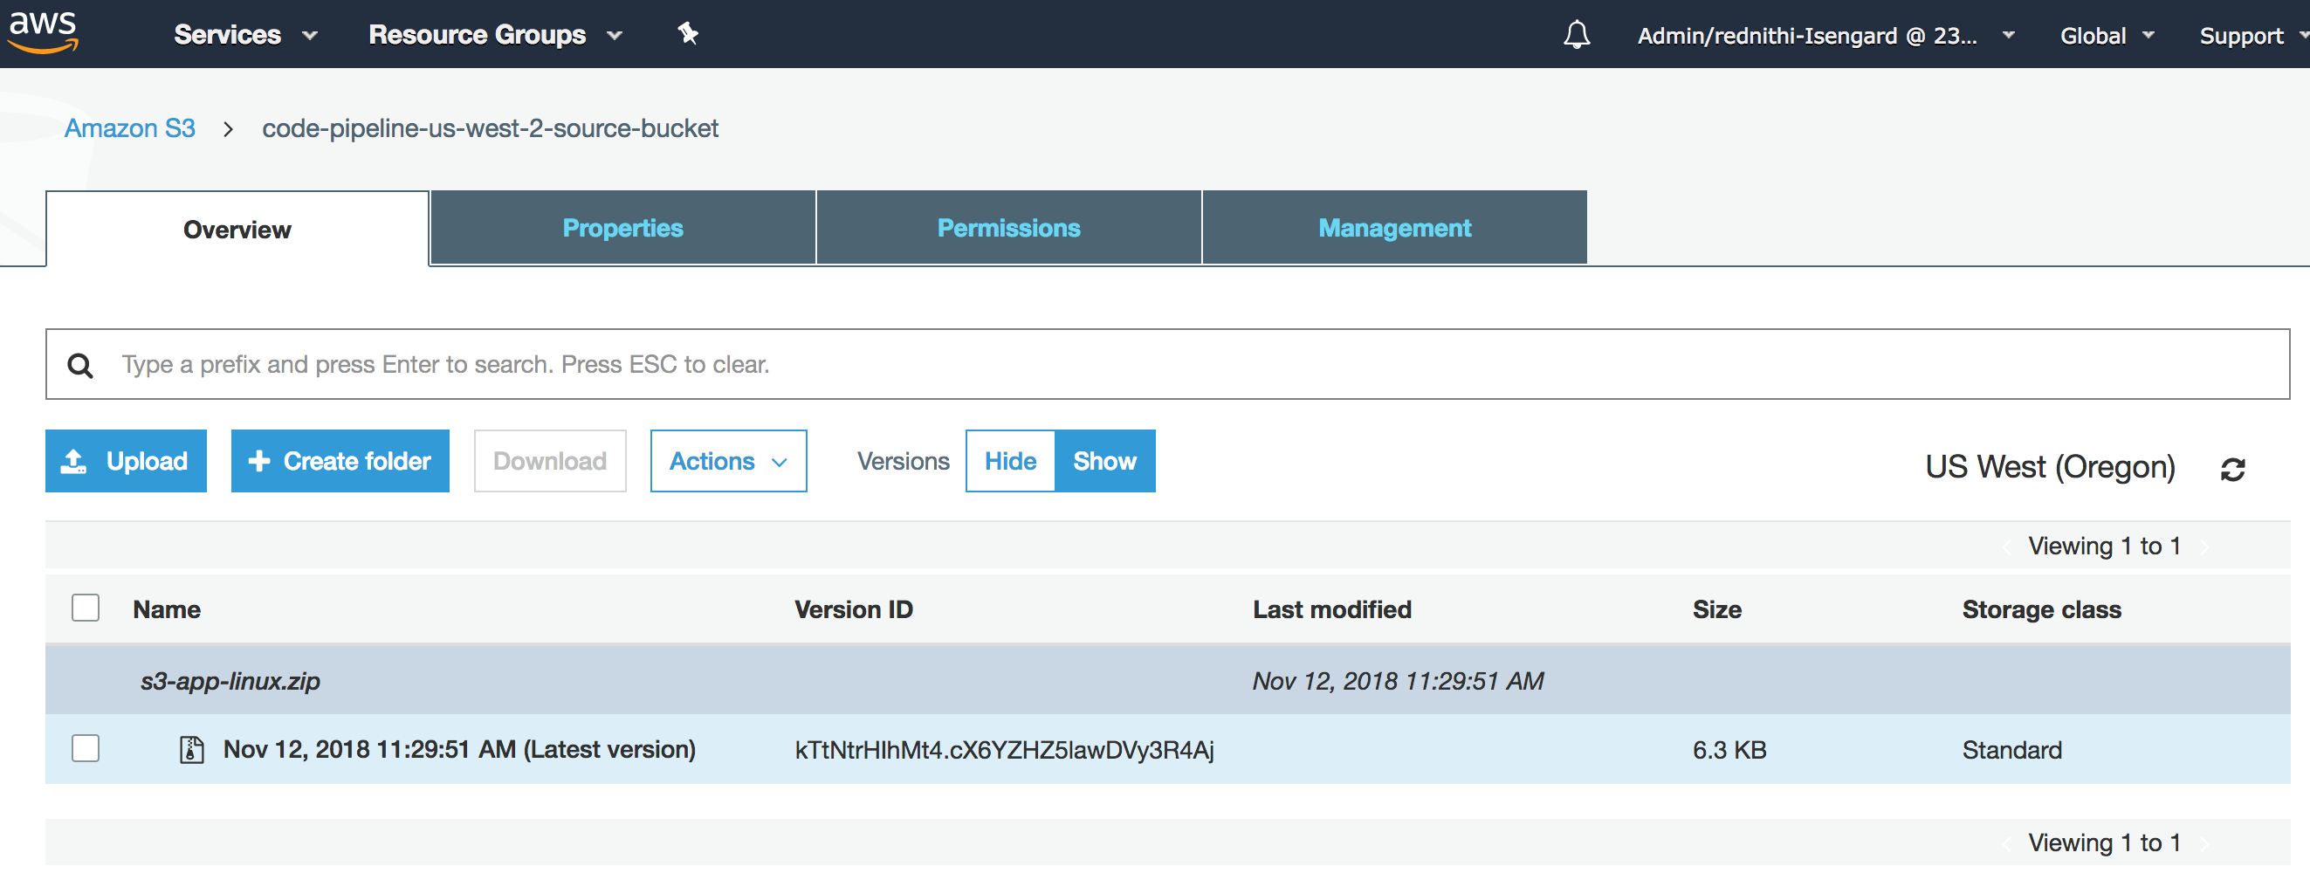Click the Standard storage class value

2011,750
